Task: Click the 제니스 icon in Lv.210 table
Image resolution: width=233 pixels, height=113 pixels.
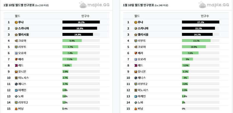Action: click(x=16, y=84)
